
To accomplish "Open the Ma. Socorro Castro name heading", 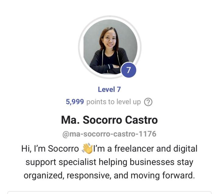I will pyautogui.click(x=109, y=120).
